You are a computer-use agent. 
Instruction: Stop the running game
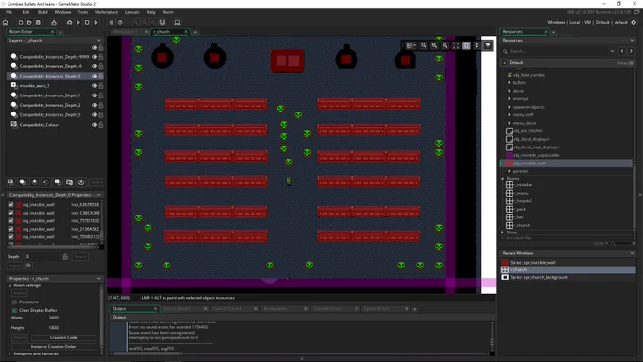[x=87, y=22]
